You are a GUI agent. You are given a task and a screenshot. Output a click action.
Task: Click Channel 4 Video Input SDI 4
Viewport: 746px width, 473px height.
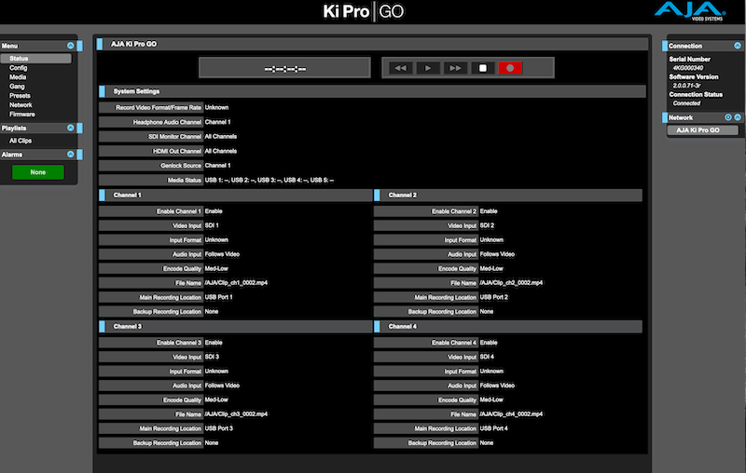pyautogui.click(x=487, y=357)
